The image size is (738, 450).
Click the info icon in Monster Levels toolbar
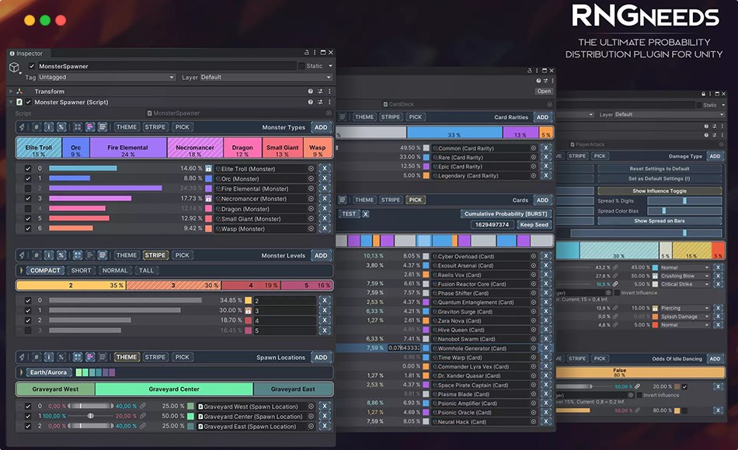[48, 255]
